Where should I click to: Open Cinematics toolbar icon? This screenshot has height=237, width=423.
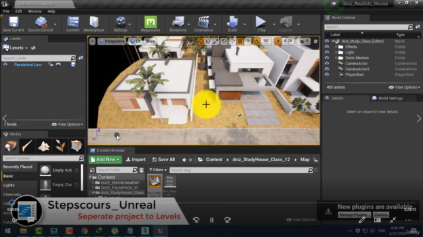[x=204, y=24]
